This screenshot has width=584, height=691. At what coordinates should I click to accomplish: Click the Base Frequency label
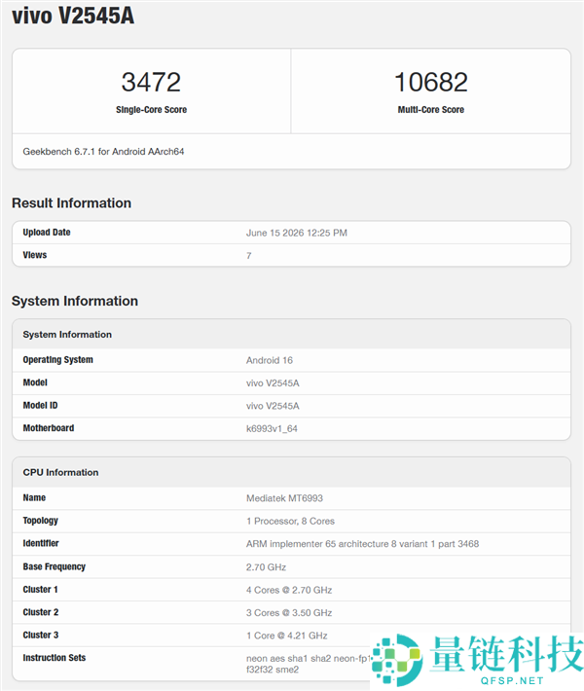(55, 566)
